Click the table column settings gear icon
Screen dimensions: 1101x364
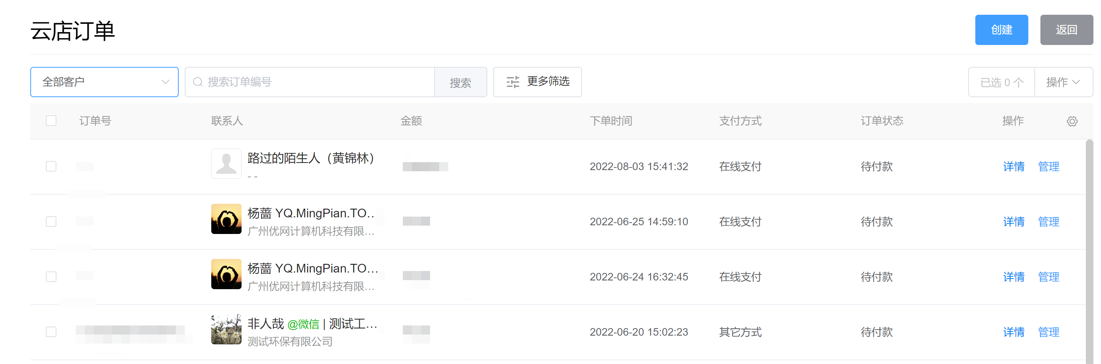point(1071,121)
